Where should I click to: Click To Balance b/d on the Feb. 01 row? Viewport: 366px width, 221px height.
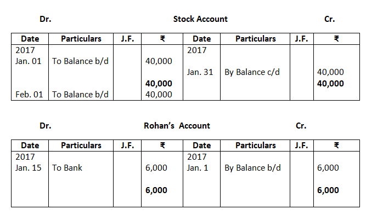80,94
